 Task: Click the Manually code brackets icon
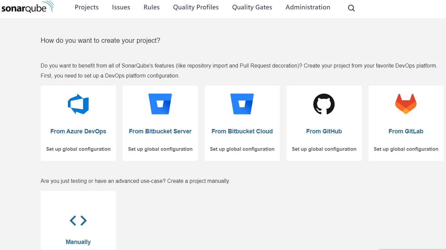click(78, 221)
